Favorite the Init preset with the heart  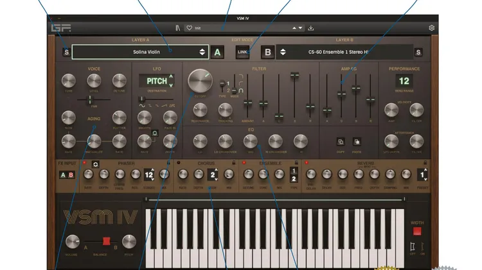pos(190,28)
